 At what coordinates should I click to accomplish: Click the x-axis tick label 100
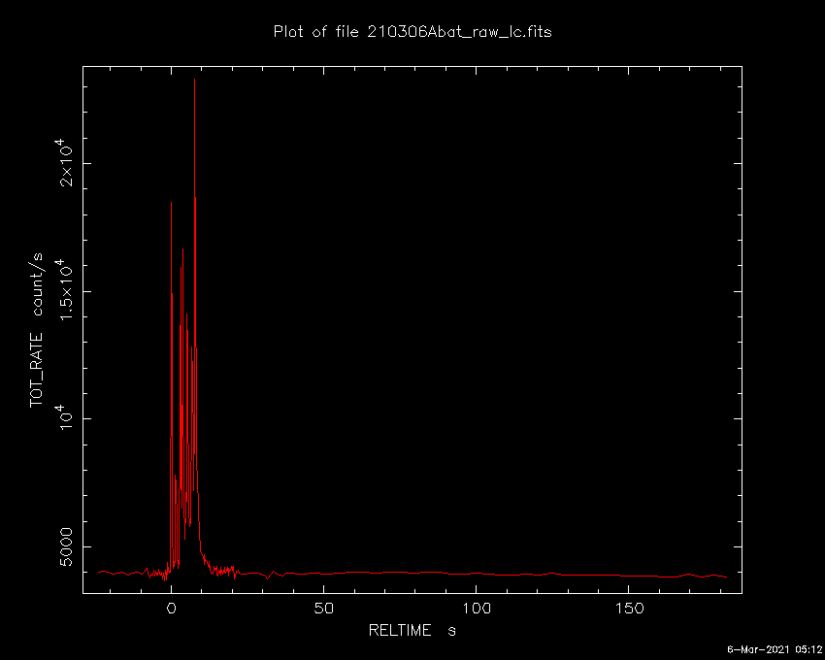click(477, 609)
